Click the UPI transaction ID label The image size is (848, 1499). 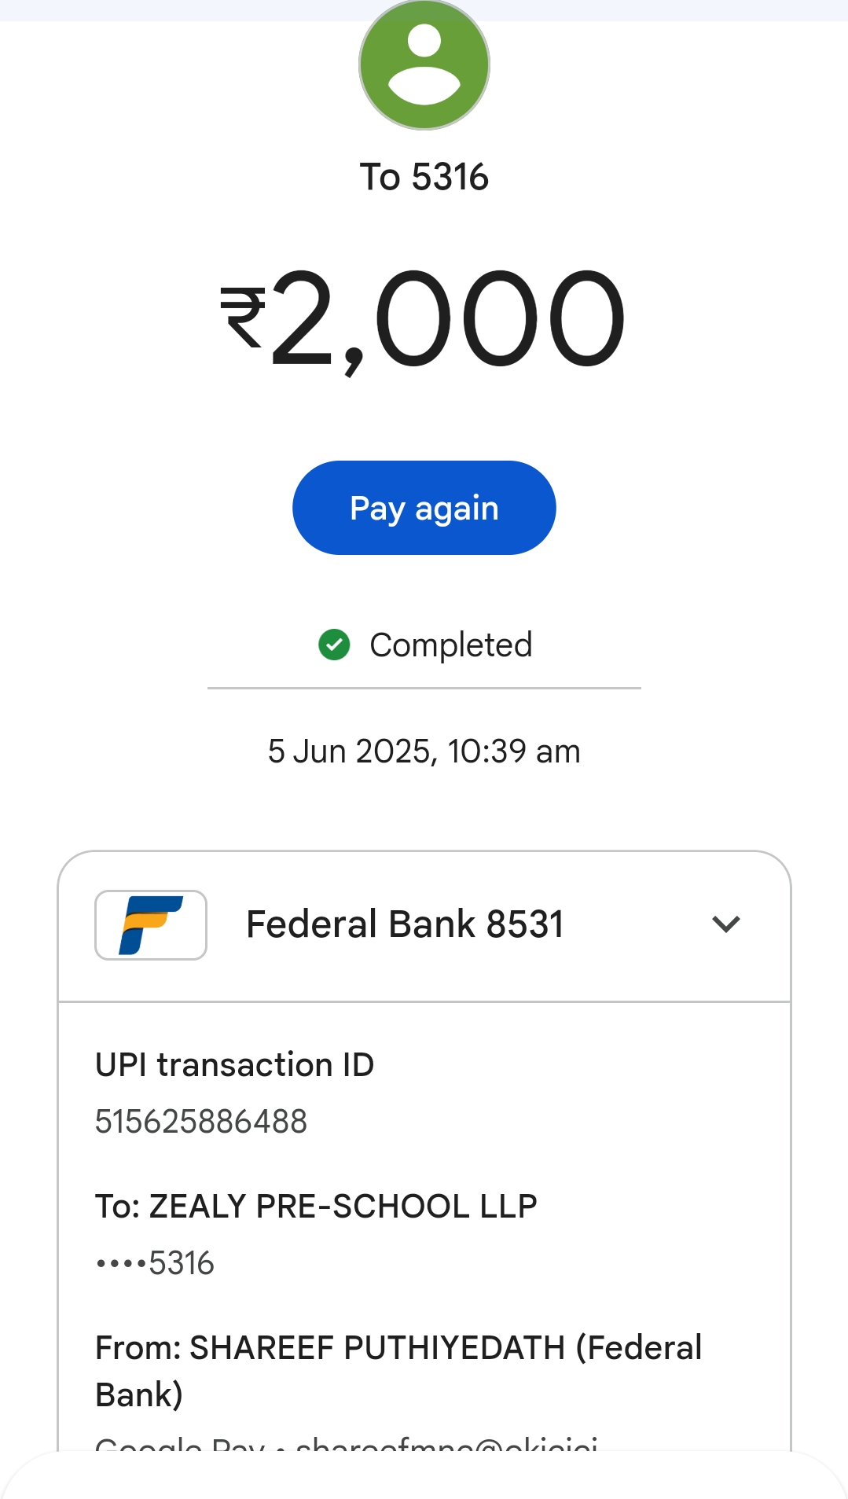[234, 1065]
